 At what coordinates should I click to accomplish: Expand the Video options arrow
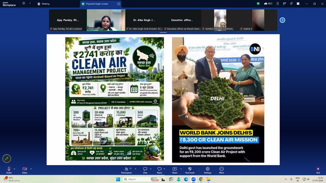click(31, 169)
